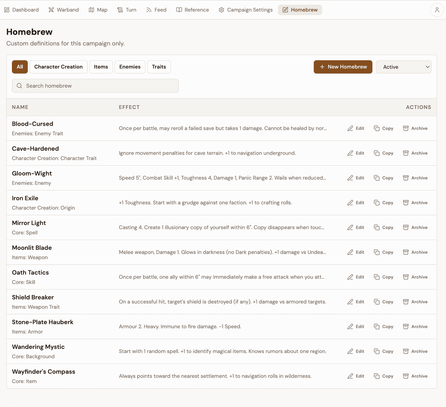Click the archive box icon for Gloom-Wight

tap(406, 178)
